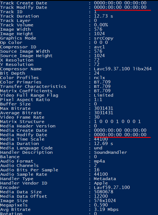The width and height of the screenshot is (158, 215).
Task: Select the Track Duration 12.73 s value
Action: point(103,16)
